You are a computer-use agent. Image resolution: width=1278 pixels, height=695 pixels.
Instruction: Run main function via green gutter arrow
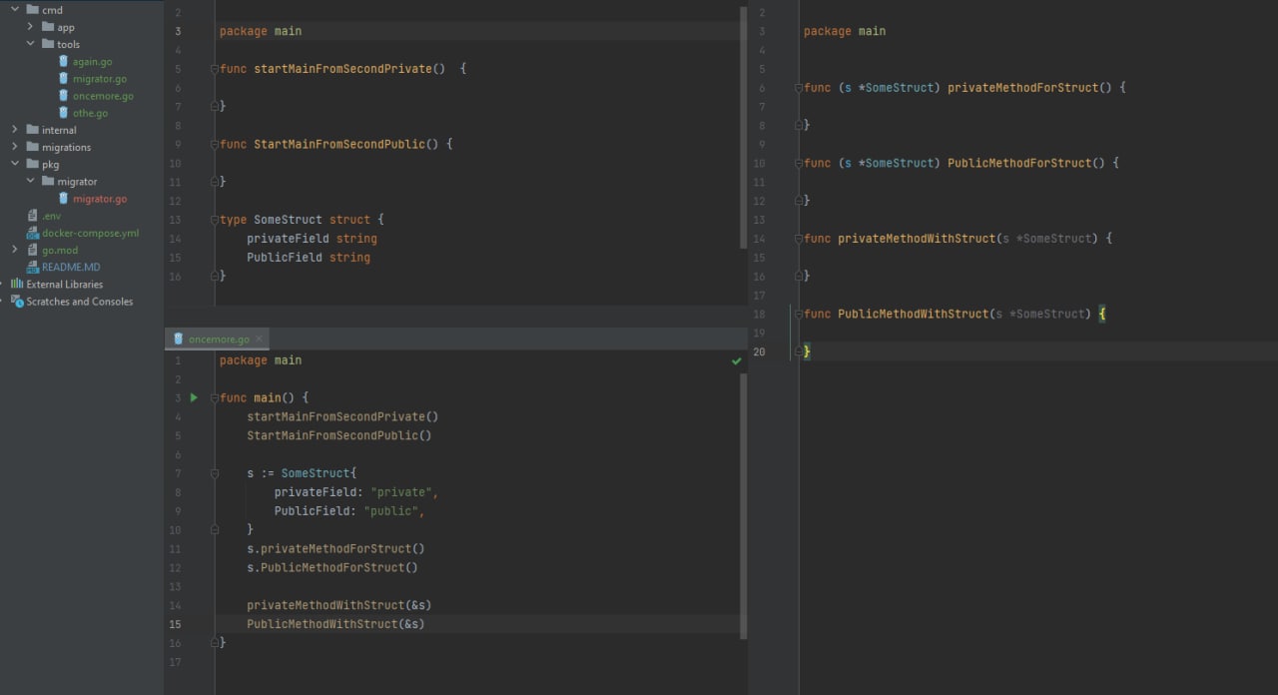coord(194,397)
